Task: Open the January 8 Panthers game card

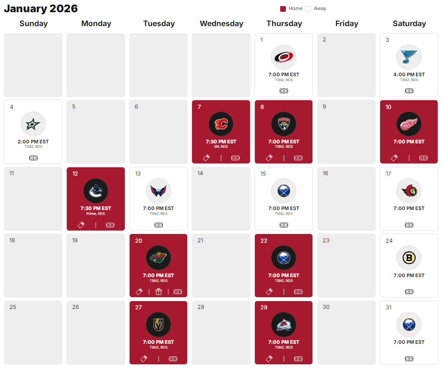Action: click(284, 132)
